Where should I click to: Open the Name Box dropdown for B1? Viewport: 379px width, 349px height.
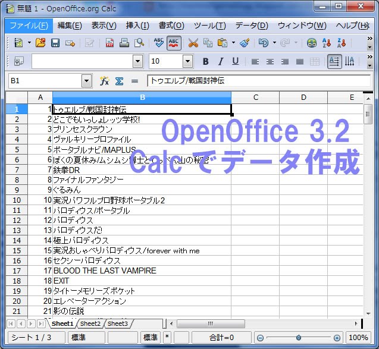pos(86,81)
